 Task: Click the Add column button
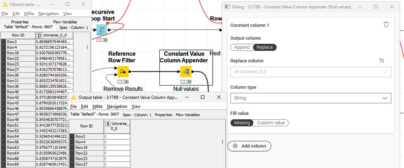249,146
